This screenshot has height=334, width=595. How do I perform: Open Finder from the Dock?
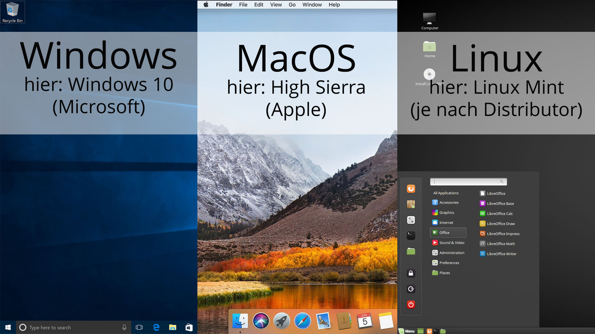click(x=240, y=321)
